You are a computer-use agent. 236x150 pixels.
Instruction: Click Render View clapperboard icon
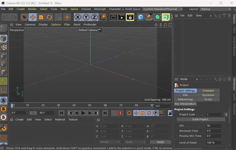point(113,17)
